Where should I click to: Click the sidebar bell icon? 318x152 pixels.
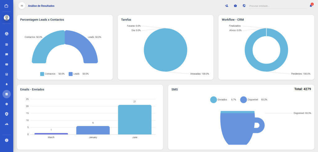[x=7, y=84]
